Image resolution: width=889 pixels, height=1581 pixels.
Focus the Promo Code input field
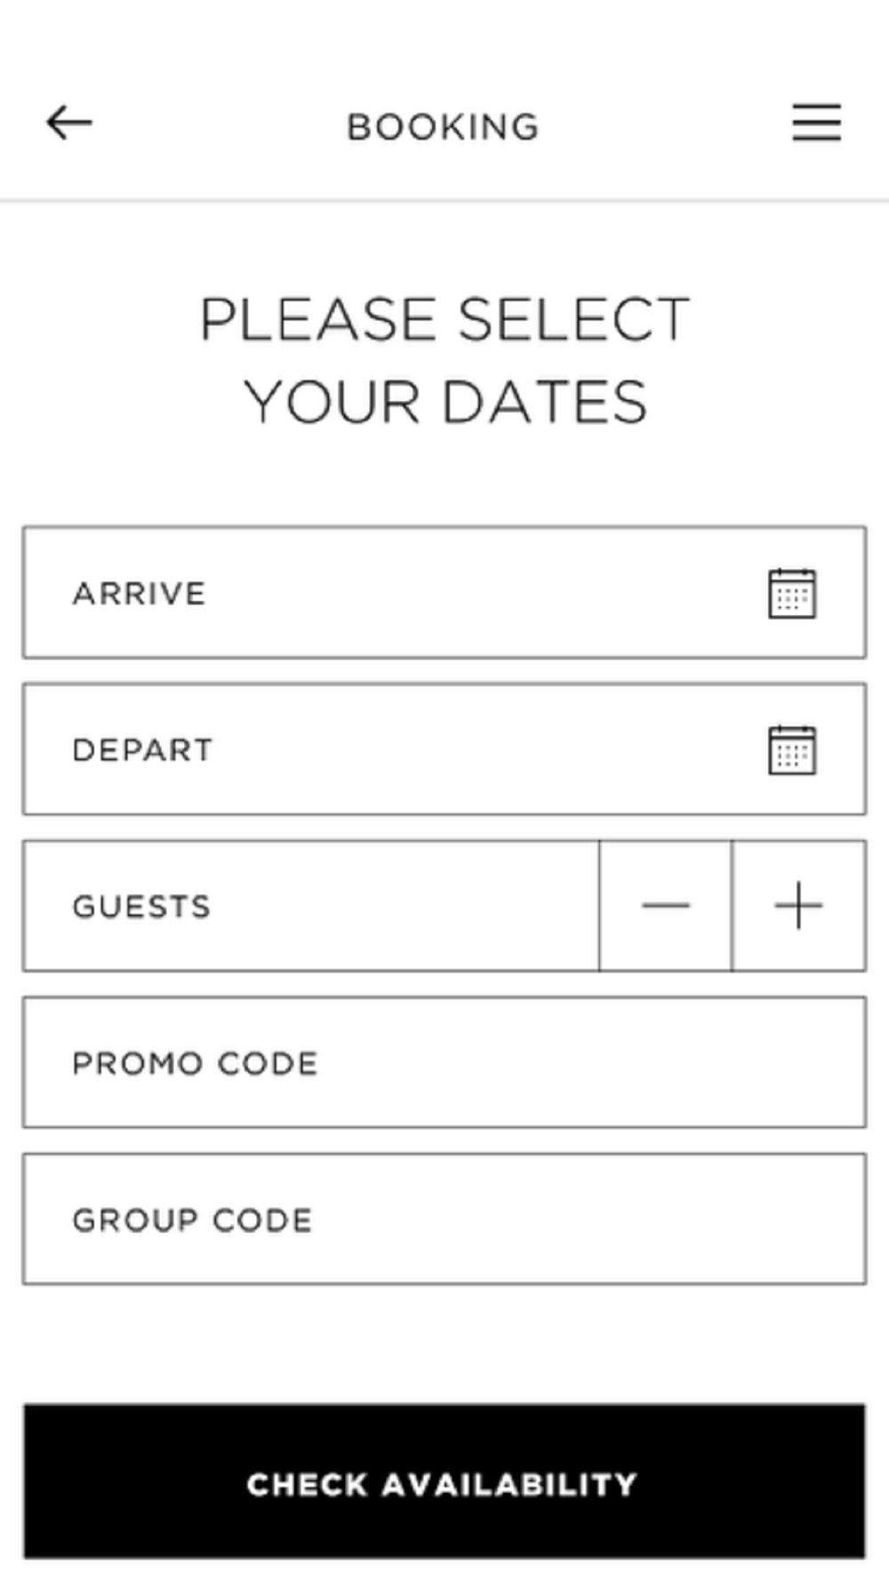444,1062
